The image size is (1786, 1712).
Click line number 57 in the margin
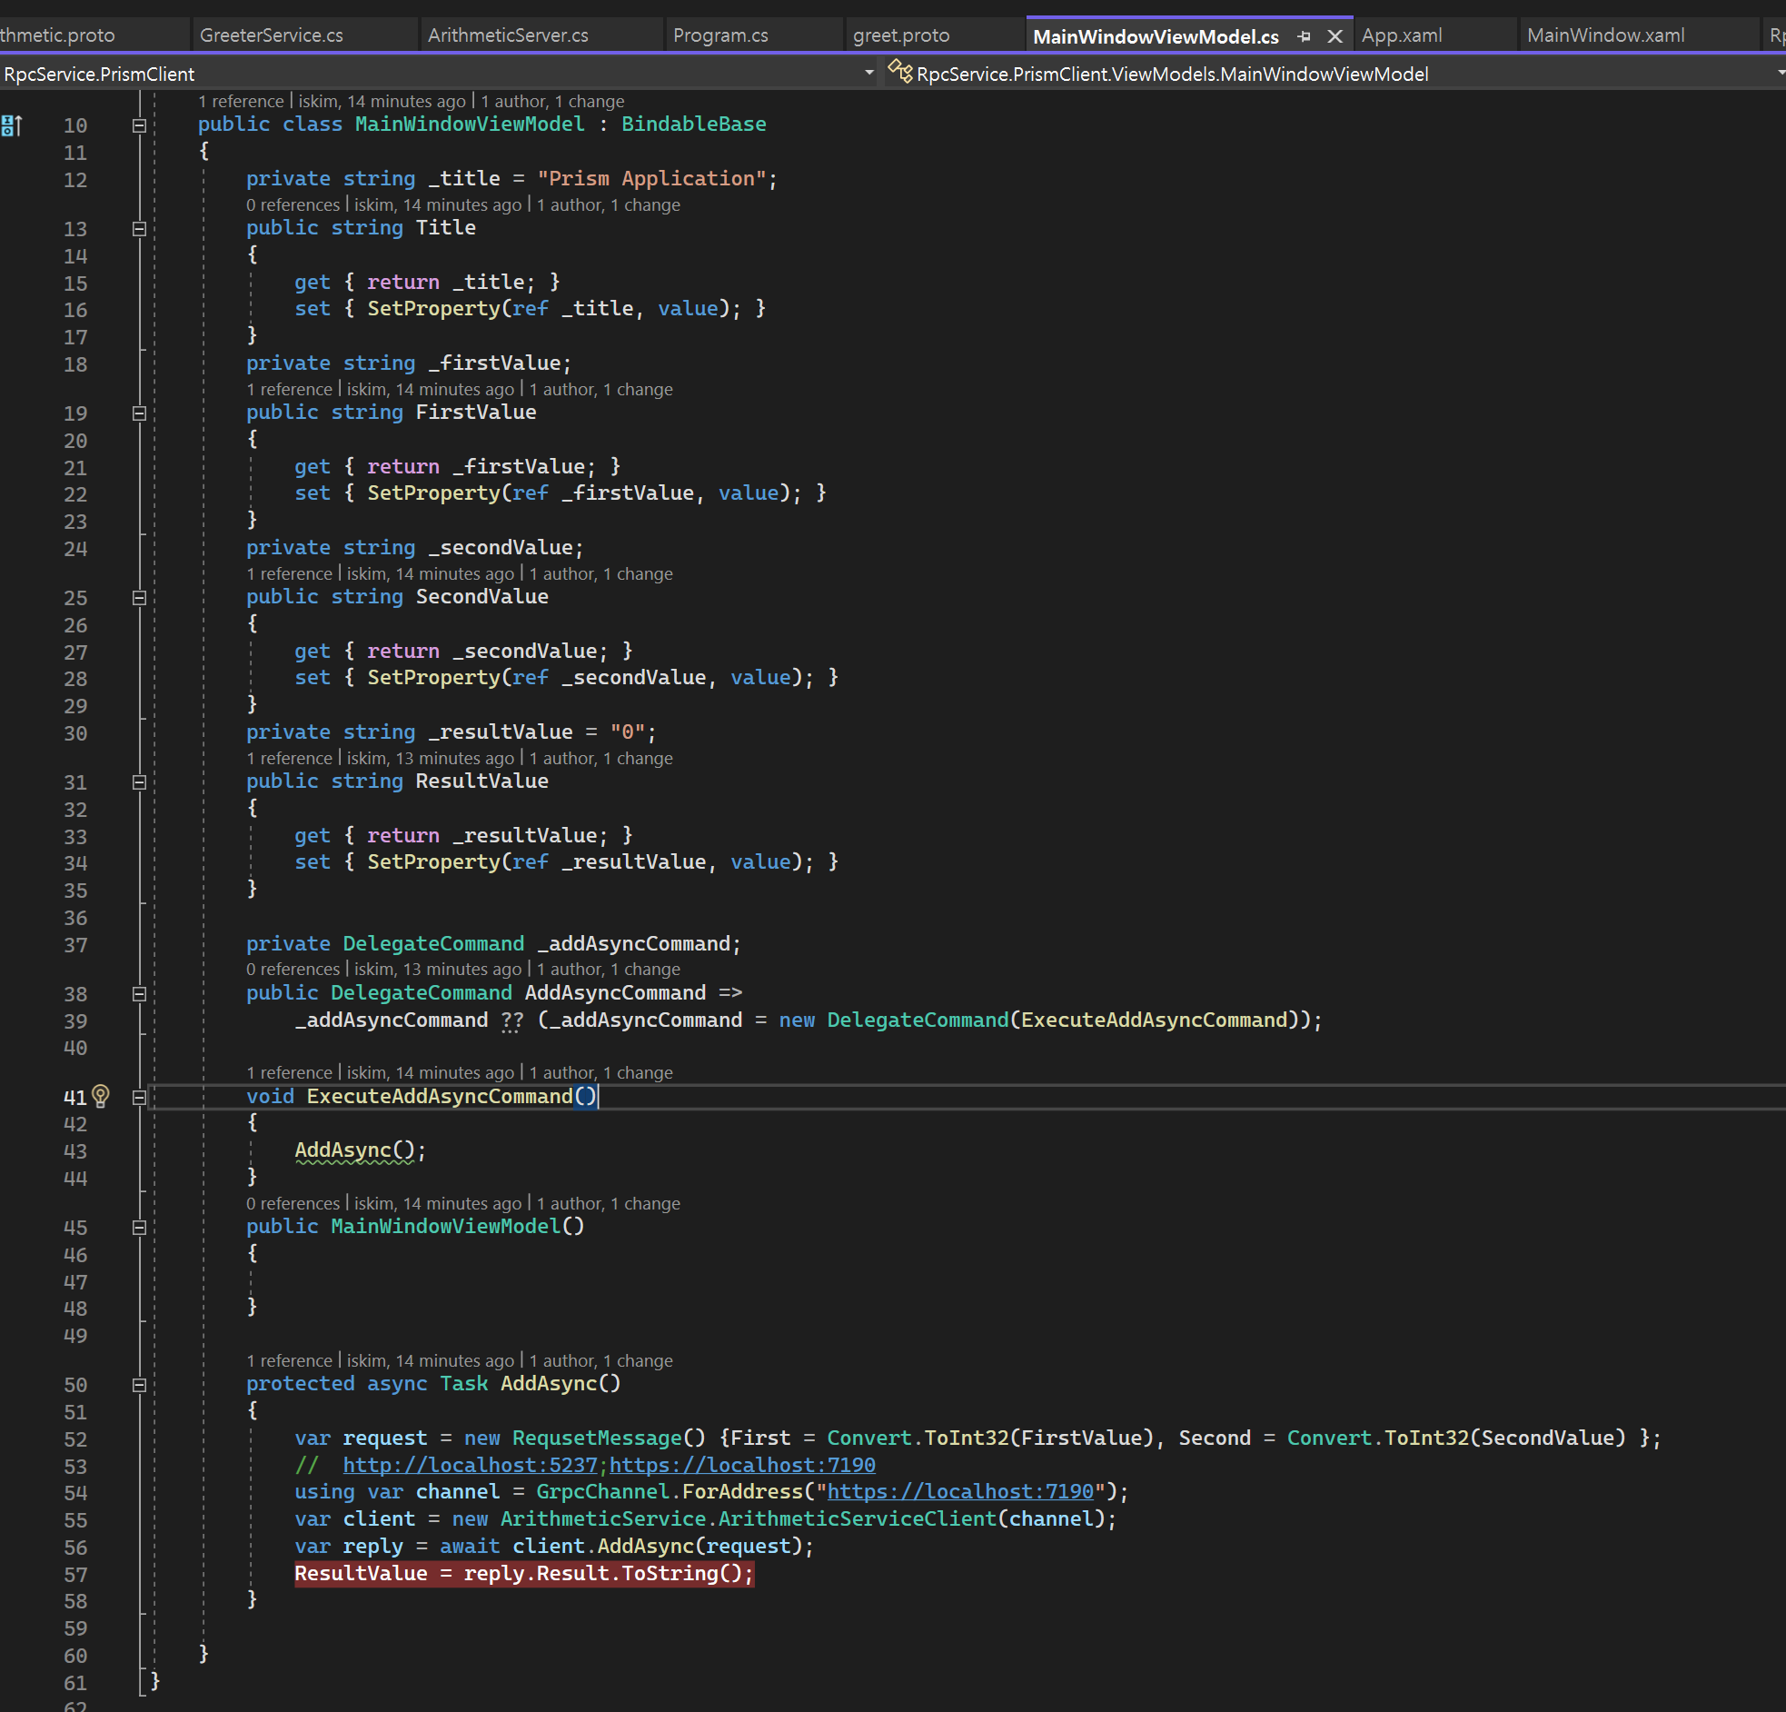tap(75, 1575)
